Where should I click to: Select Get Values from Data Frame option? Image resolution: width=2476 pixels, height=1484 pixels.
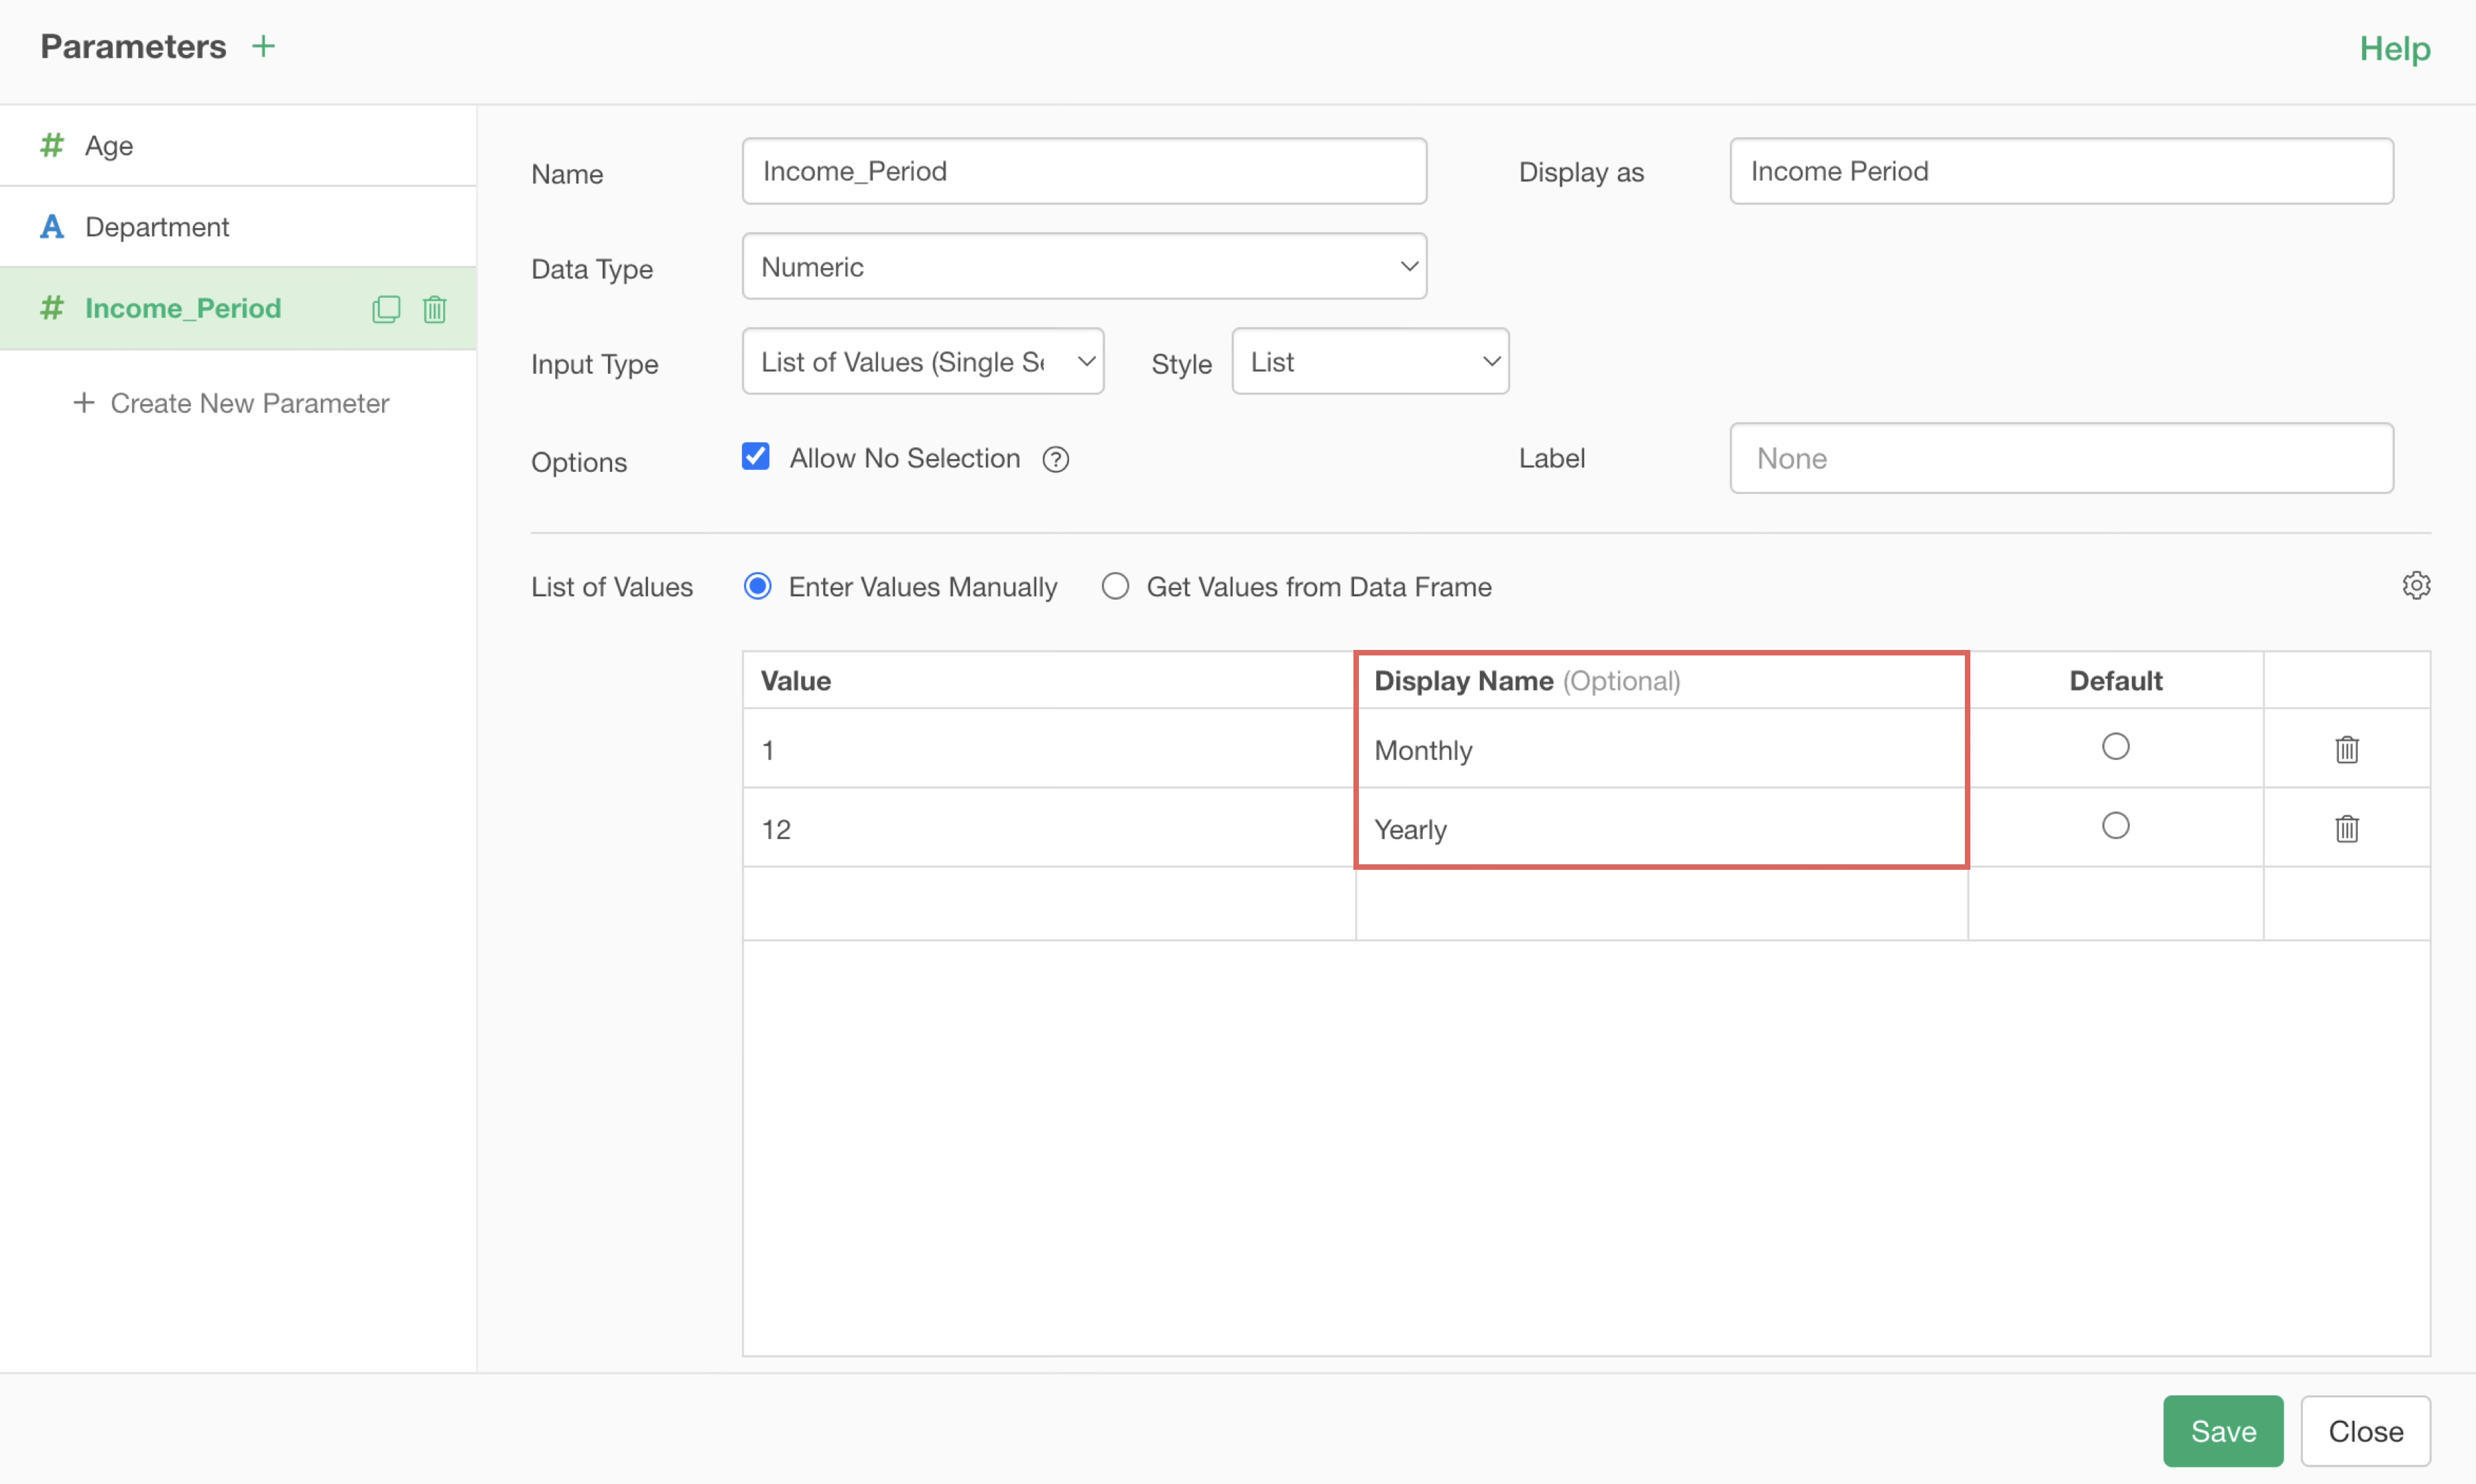pos(1115,586)
